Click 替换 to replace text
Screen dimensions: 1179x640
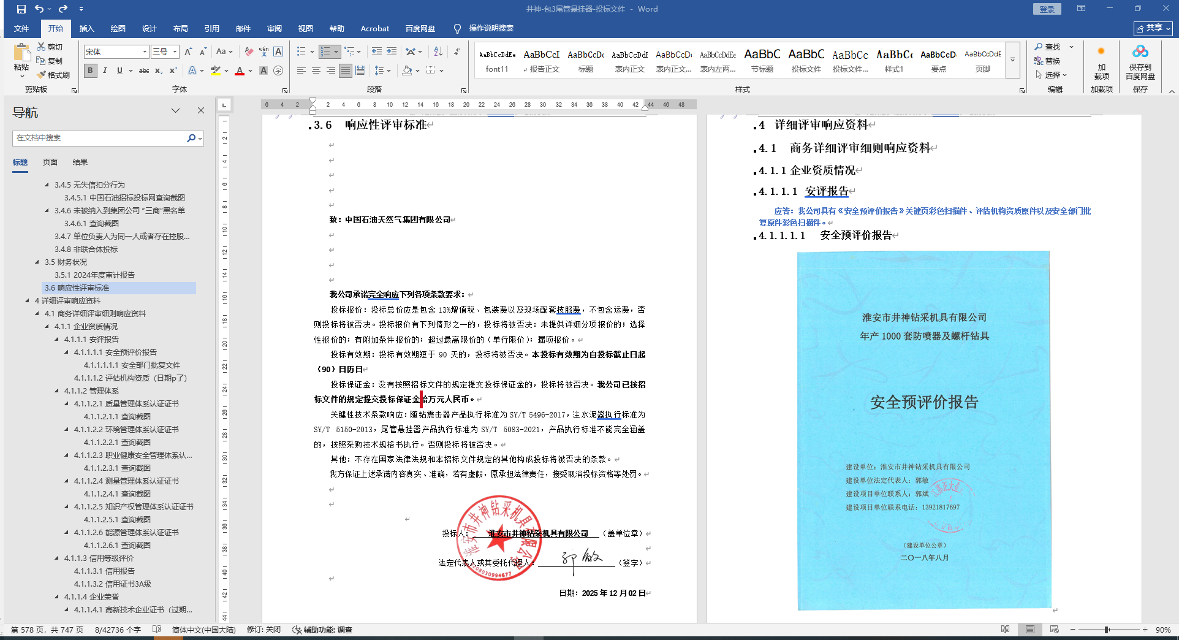click(1048, 61)
